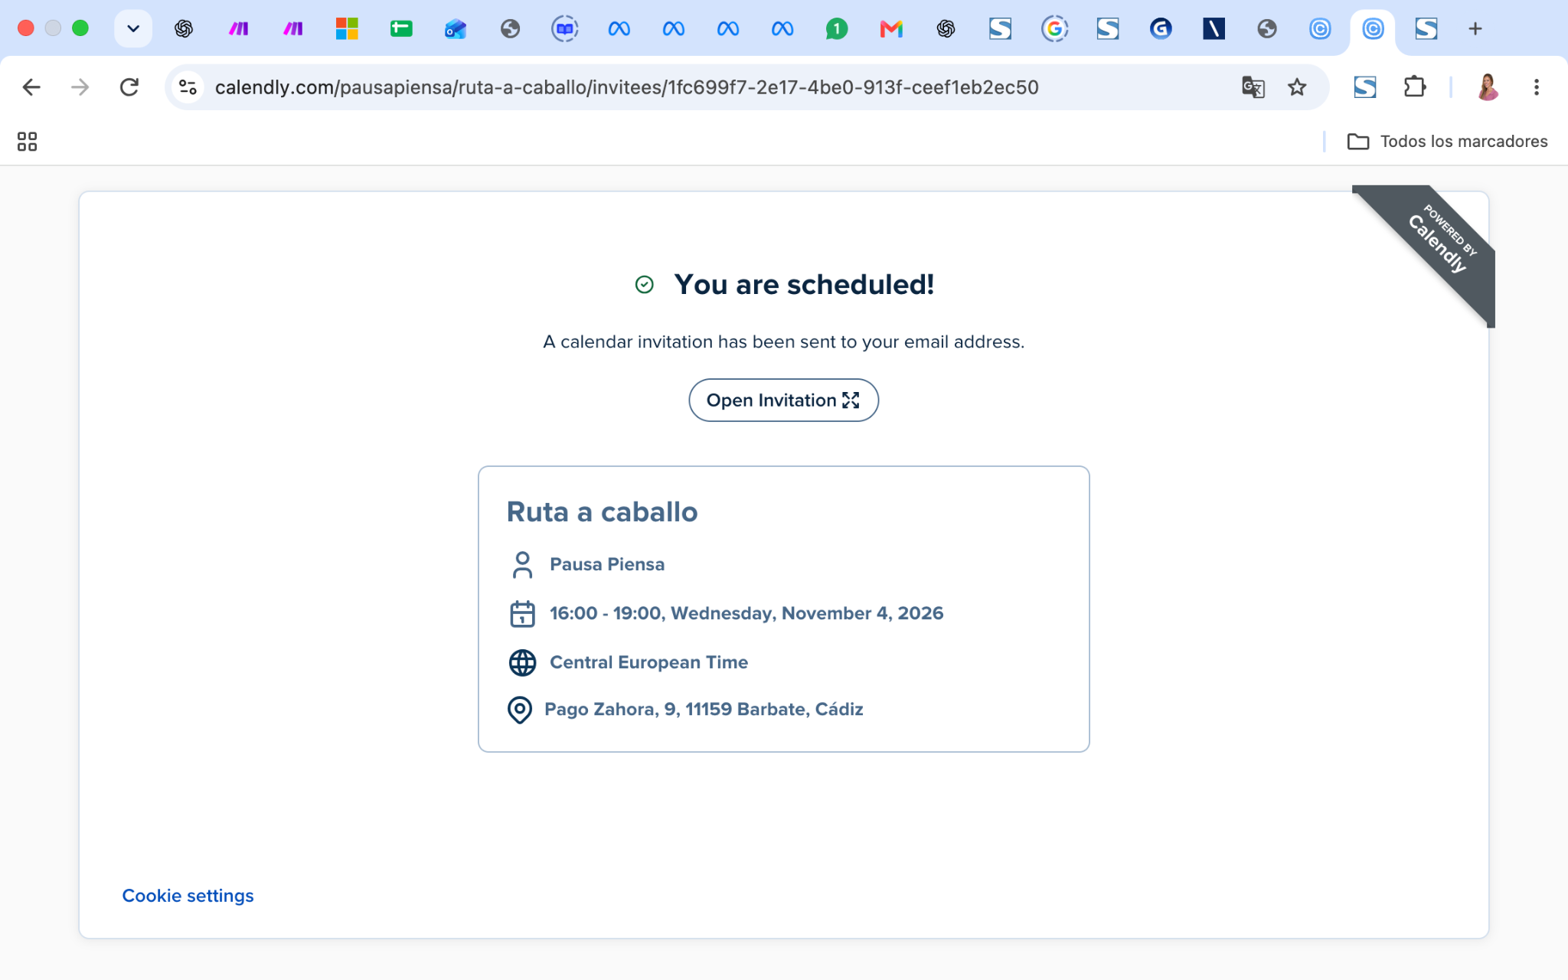This screenshot has width=1568, height=980.
Task: Click the browser forward arrow
Action: tap(80, 87)
